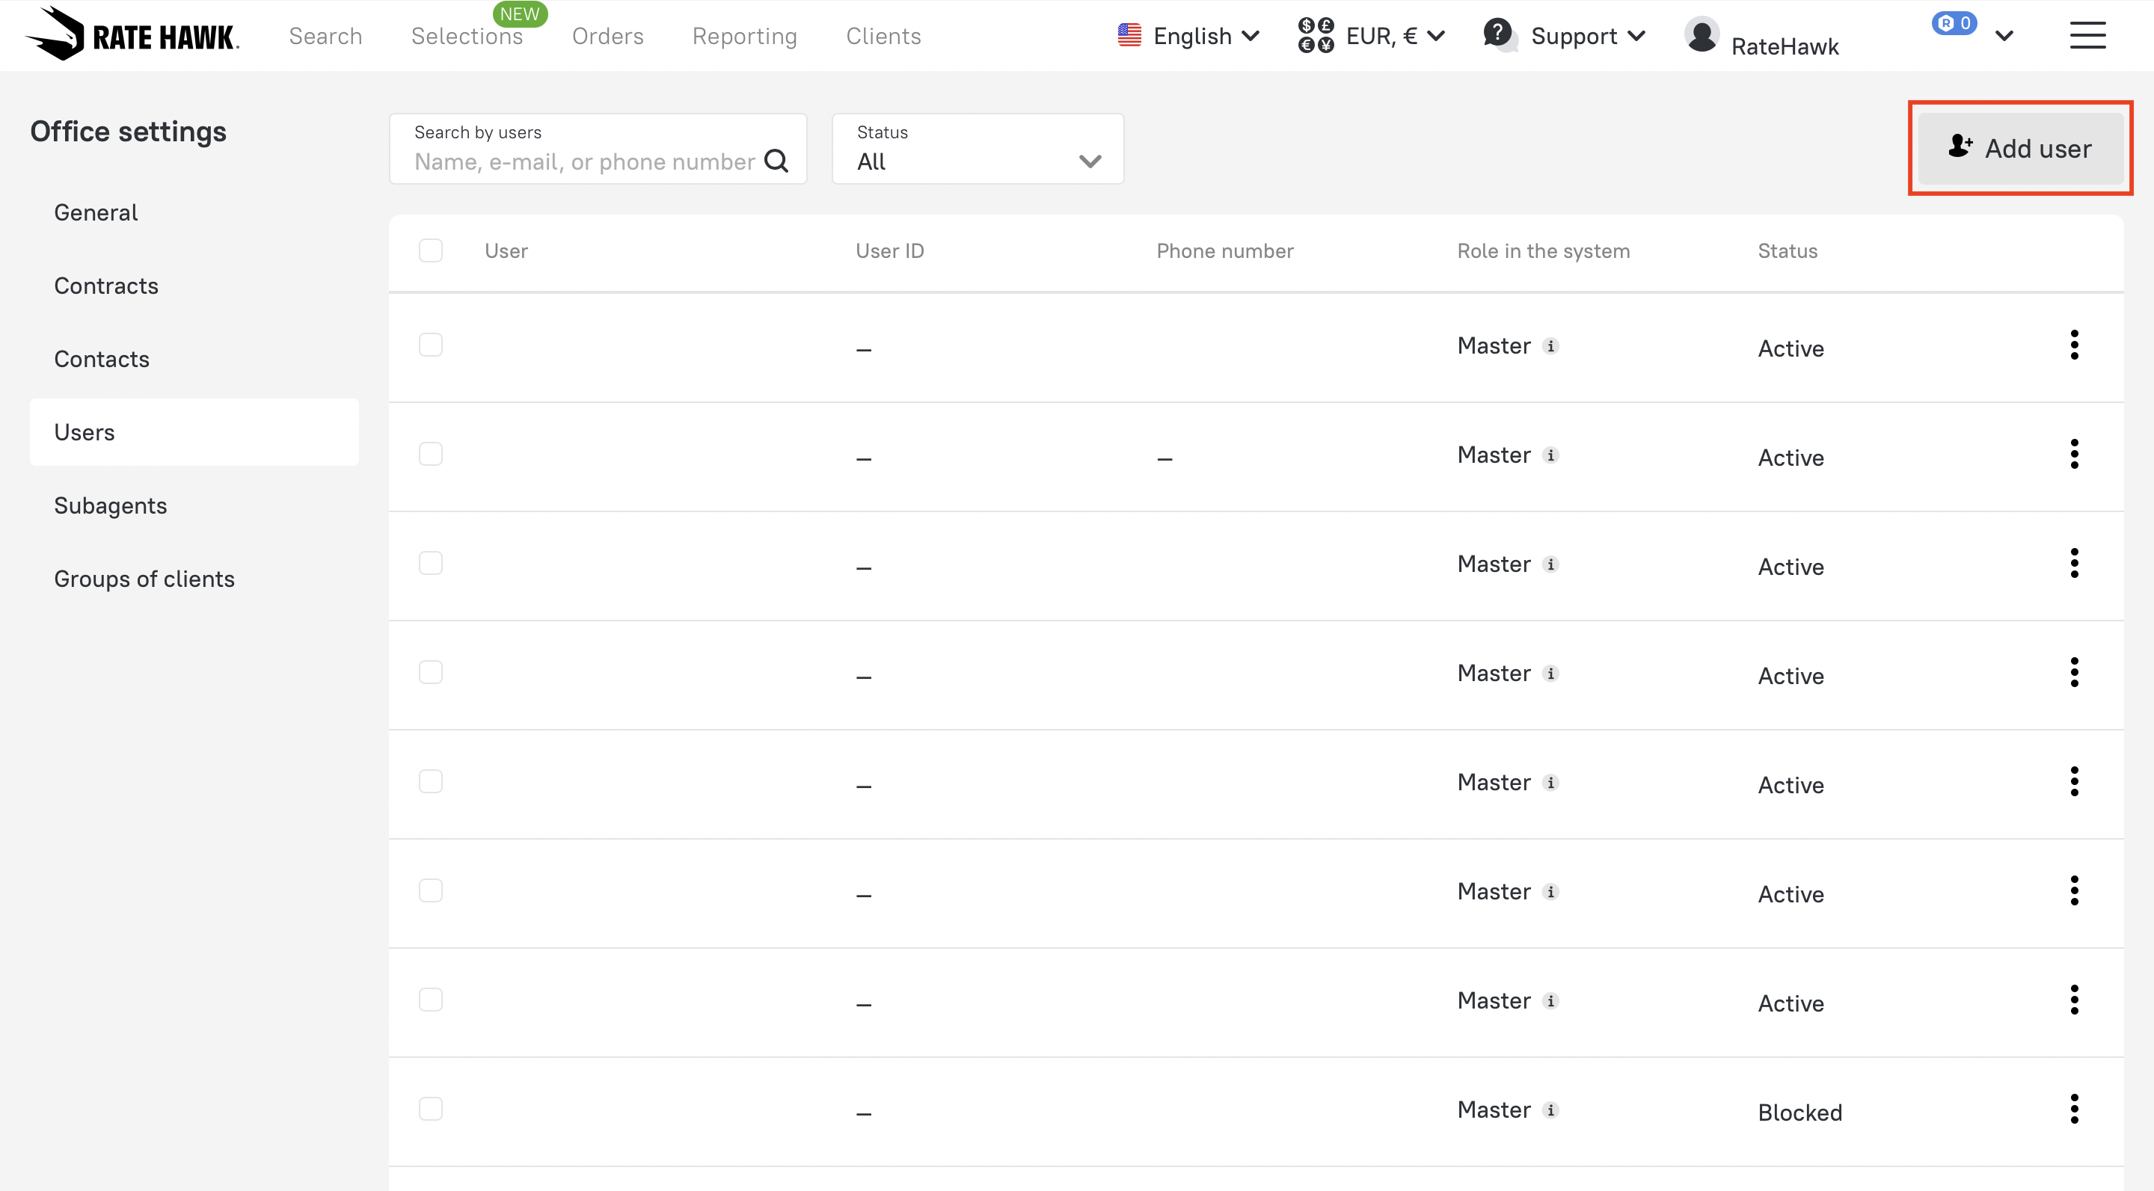The height and width of the screenshot is (1191, 2154).
Task: Click the loyalty points badge
Action: pyautogui.click(x=1954, y=23)
